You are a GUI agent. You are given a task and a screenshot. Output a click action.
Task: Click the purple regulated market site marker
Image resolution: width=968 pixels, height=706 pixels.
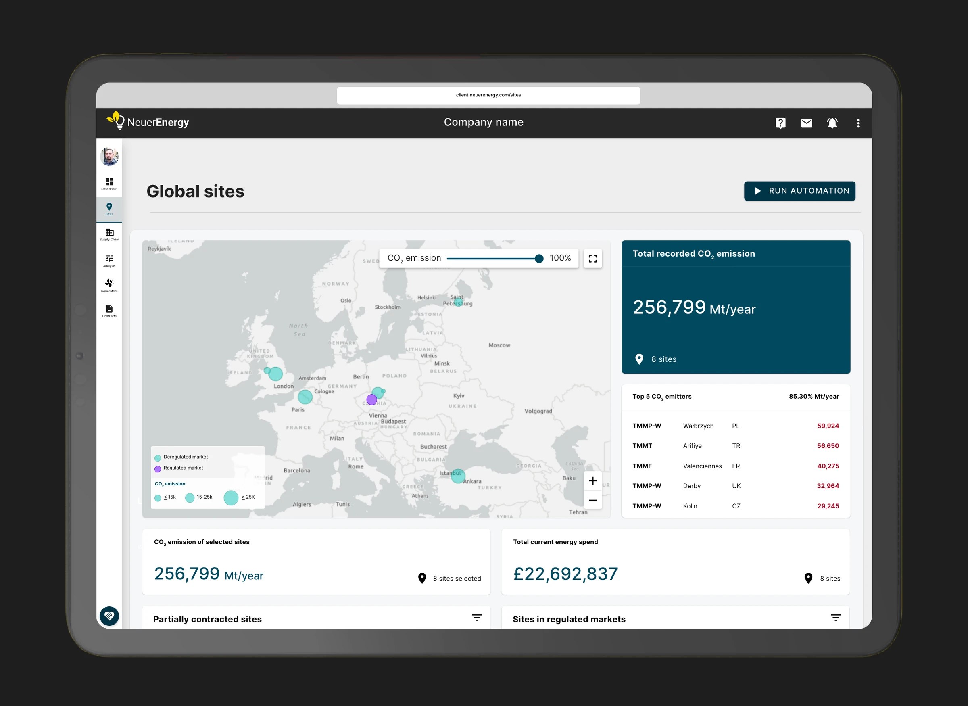(x=371, y=399)
